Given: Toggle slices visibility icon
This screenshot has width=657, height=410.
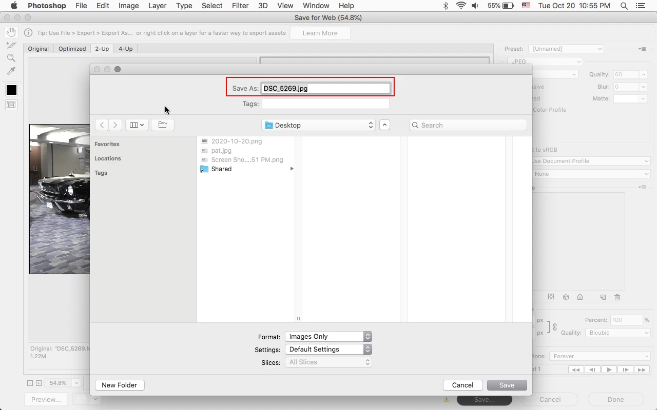Looking at the screenshot, I should 11,105.
